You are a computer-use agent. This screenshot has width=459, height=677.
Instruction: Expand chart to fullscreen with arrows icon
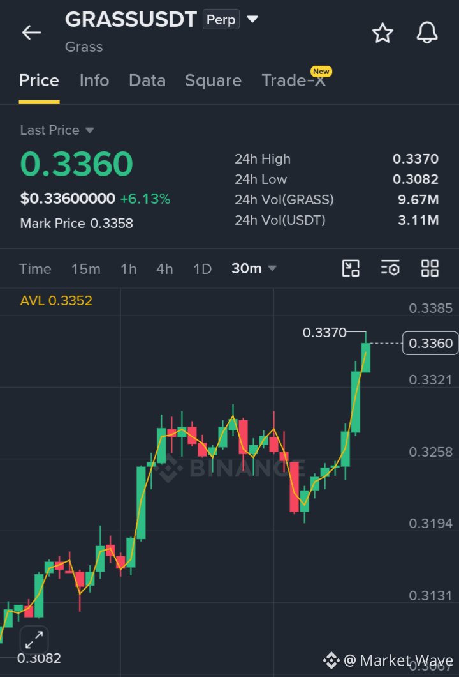34,639
